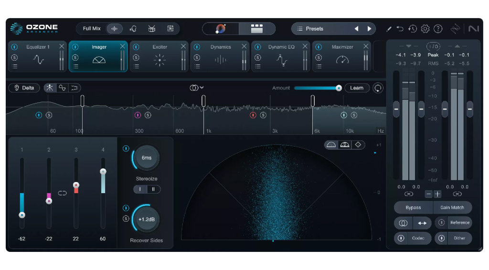
Task: Open the Equalizer 1 module preset list icon
Action: pos(15,66)
